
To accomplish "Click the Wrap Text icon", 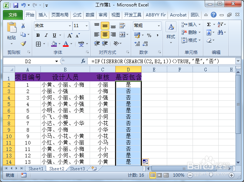I will [122, 25].
